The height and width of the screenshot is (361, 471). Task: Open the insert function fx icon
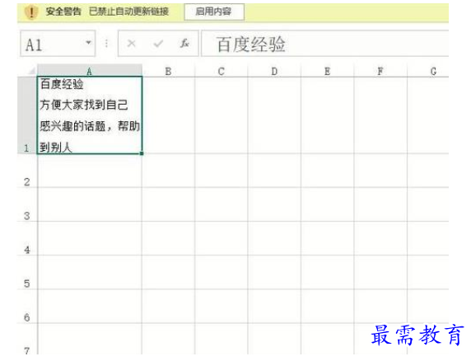(x=184, y=44)
